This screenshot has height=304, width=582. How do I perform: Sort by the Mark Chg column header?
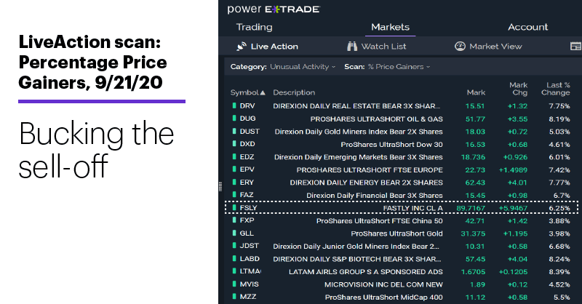[519, 89]
